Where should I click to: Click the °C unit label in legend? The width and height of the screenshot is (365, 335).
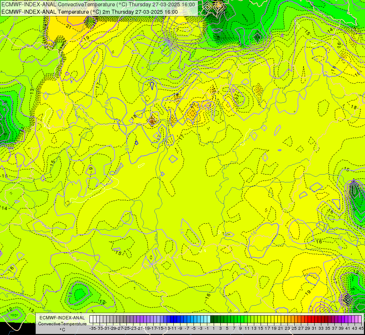[x=62, y=329]
